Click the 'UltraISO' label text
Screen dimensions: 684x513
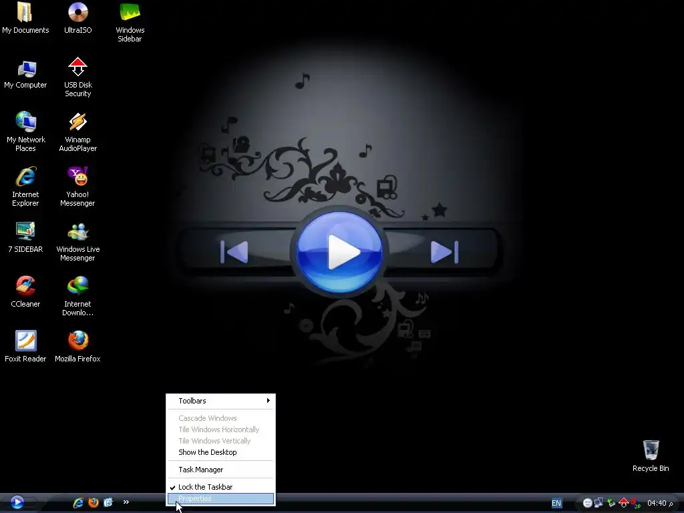click(x=77, y=30)
